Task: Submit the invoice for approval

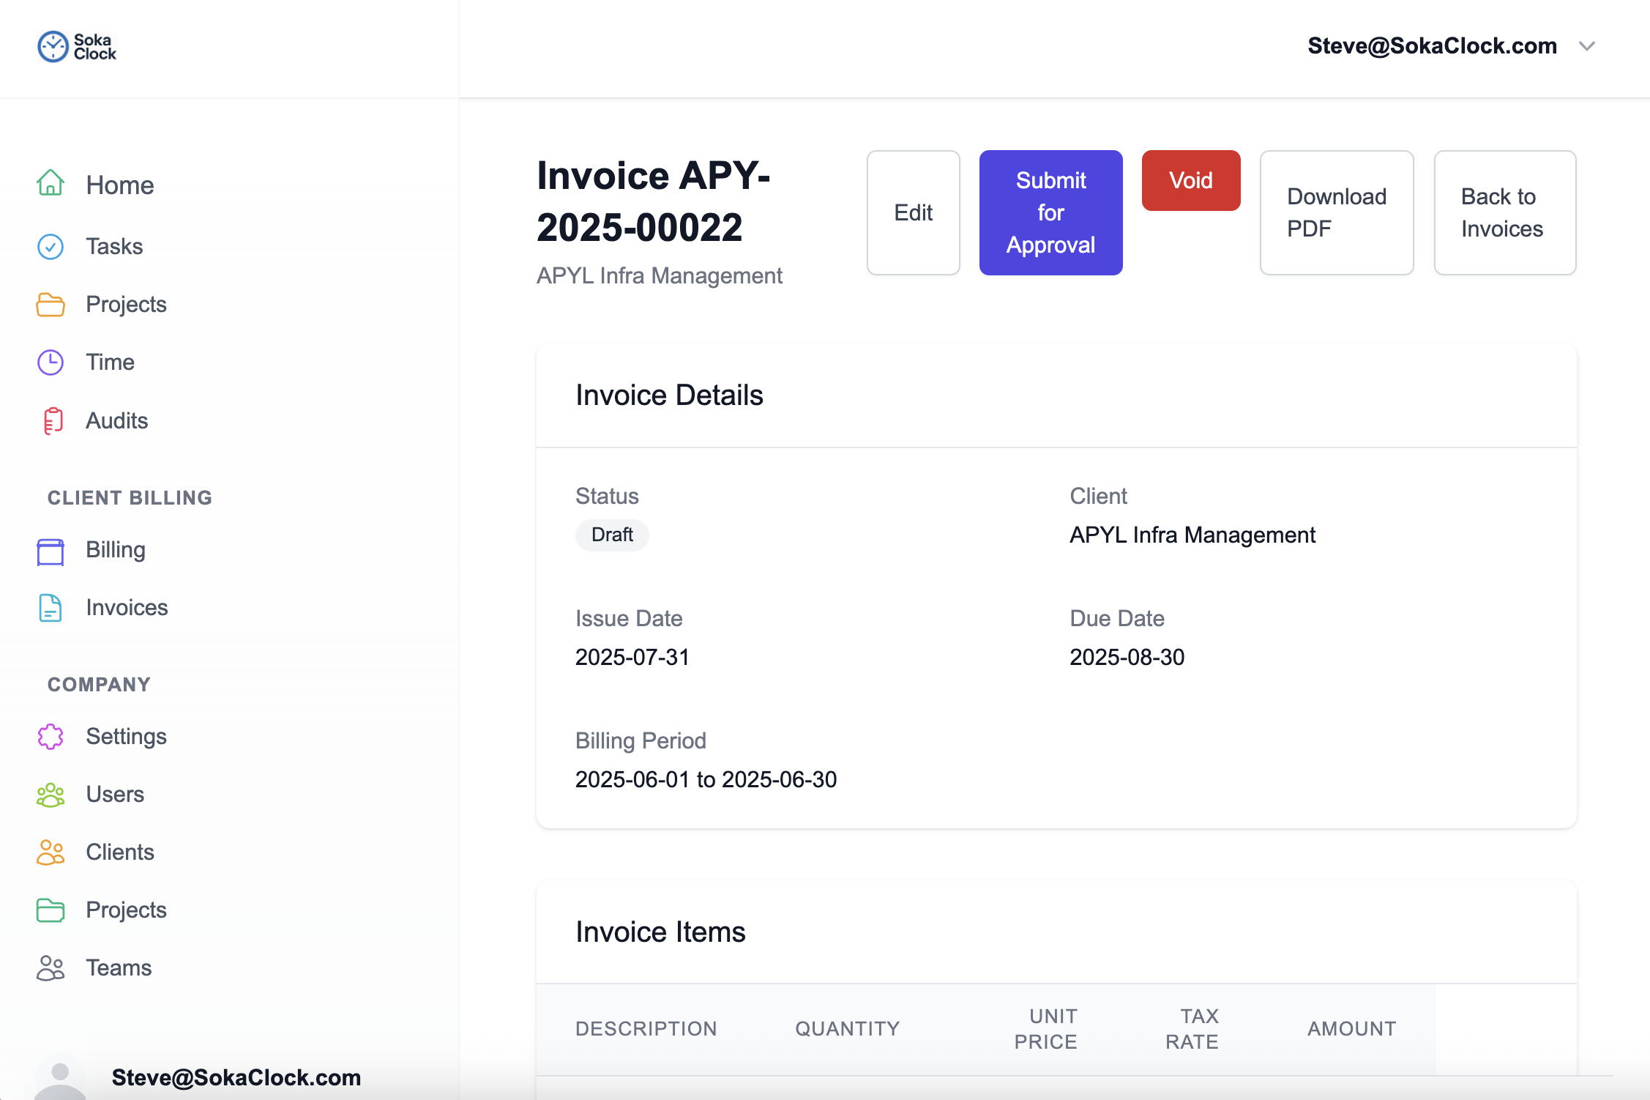Action: (x=1050, y=212)
